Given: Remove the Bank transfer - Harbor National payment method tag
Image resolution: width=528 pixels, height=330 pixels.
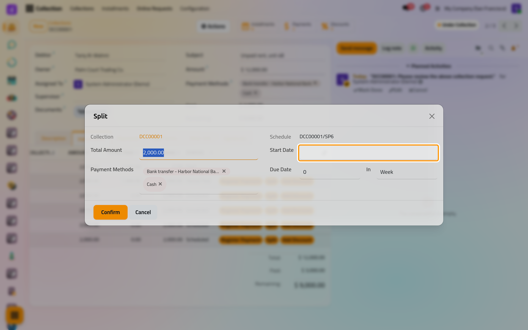Looking at the screenshot, I should [224, 171].
